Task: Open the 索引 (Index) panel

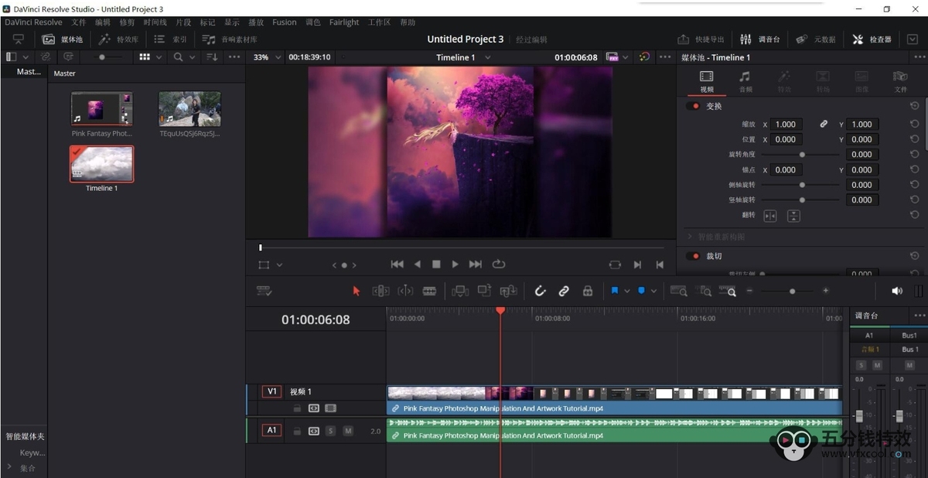Action: coord(170,39)
